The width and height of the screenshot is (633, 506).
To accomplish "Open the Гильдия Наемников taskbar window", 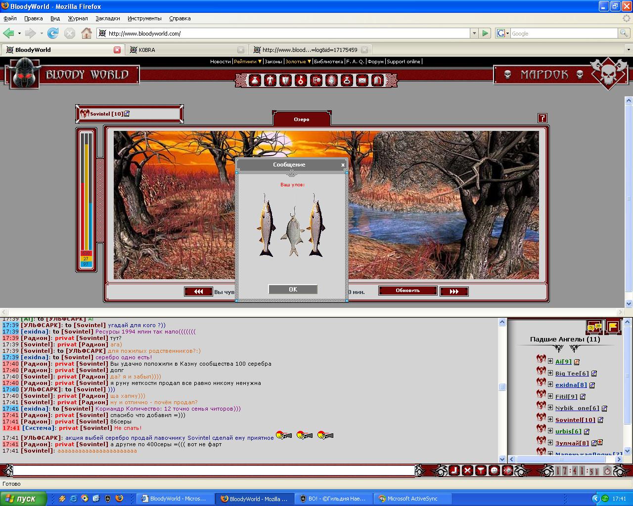I will (x=334, y=499).
